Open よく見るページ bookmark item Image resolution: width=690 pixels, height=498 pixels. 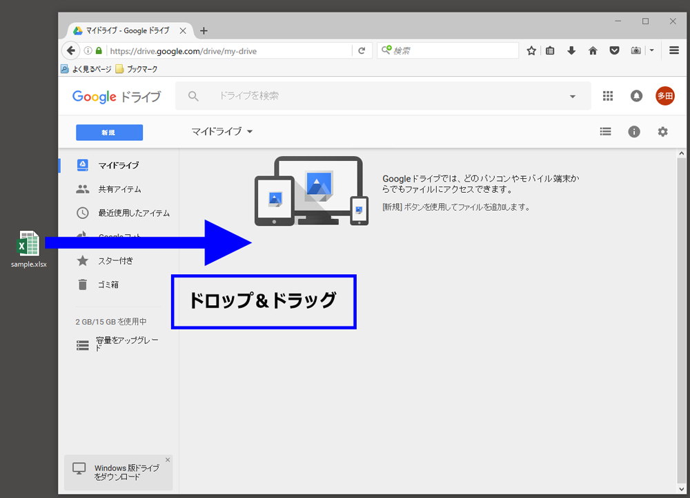[86, 68]
